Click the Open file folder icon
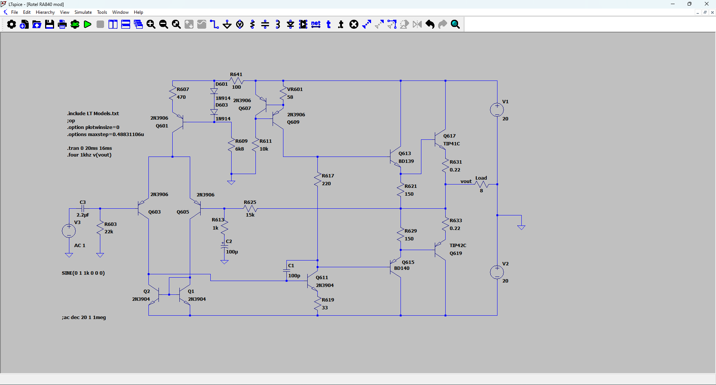Image resolution: width=716 pixels, height=385 pixels. 37,25
